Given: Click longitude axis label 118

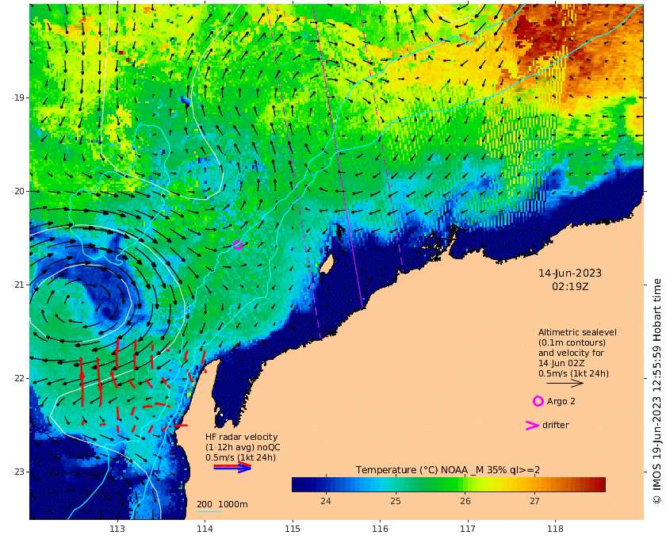Looking at the screenshot, I should pyautogui.click(x=555, y=529).
